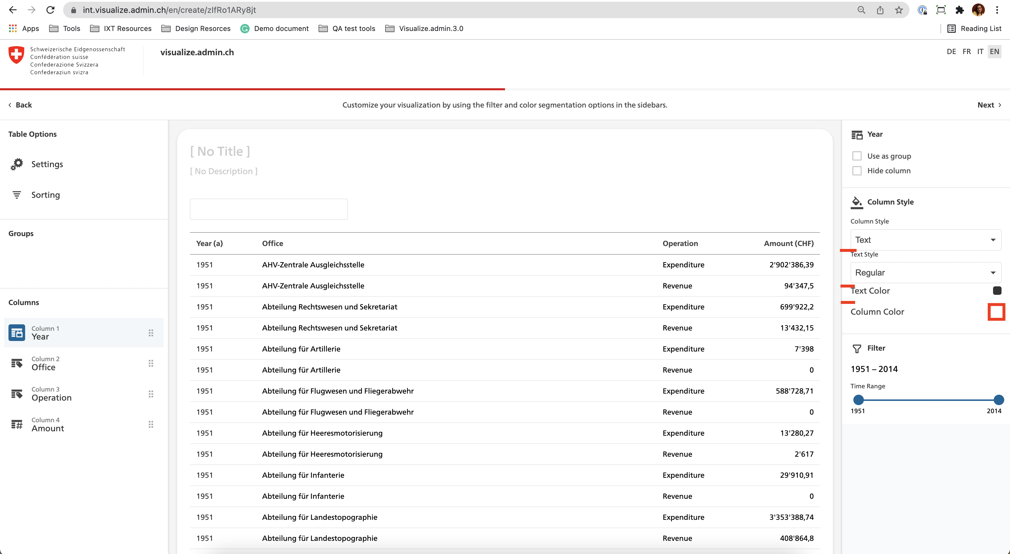Go to the Next step
Viewport: 1010px width, 554px height.
click(x=988, y=105)
